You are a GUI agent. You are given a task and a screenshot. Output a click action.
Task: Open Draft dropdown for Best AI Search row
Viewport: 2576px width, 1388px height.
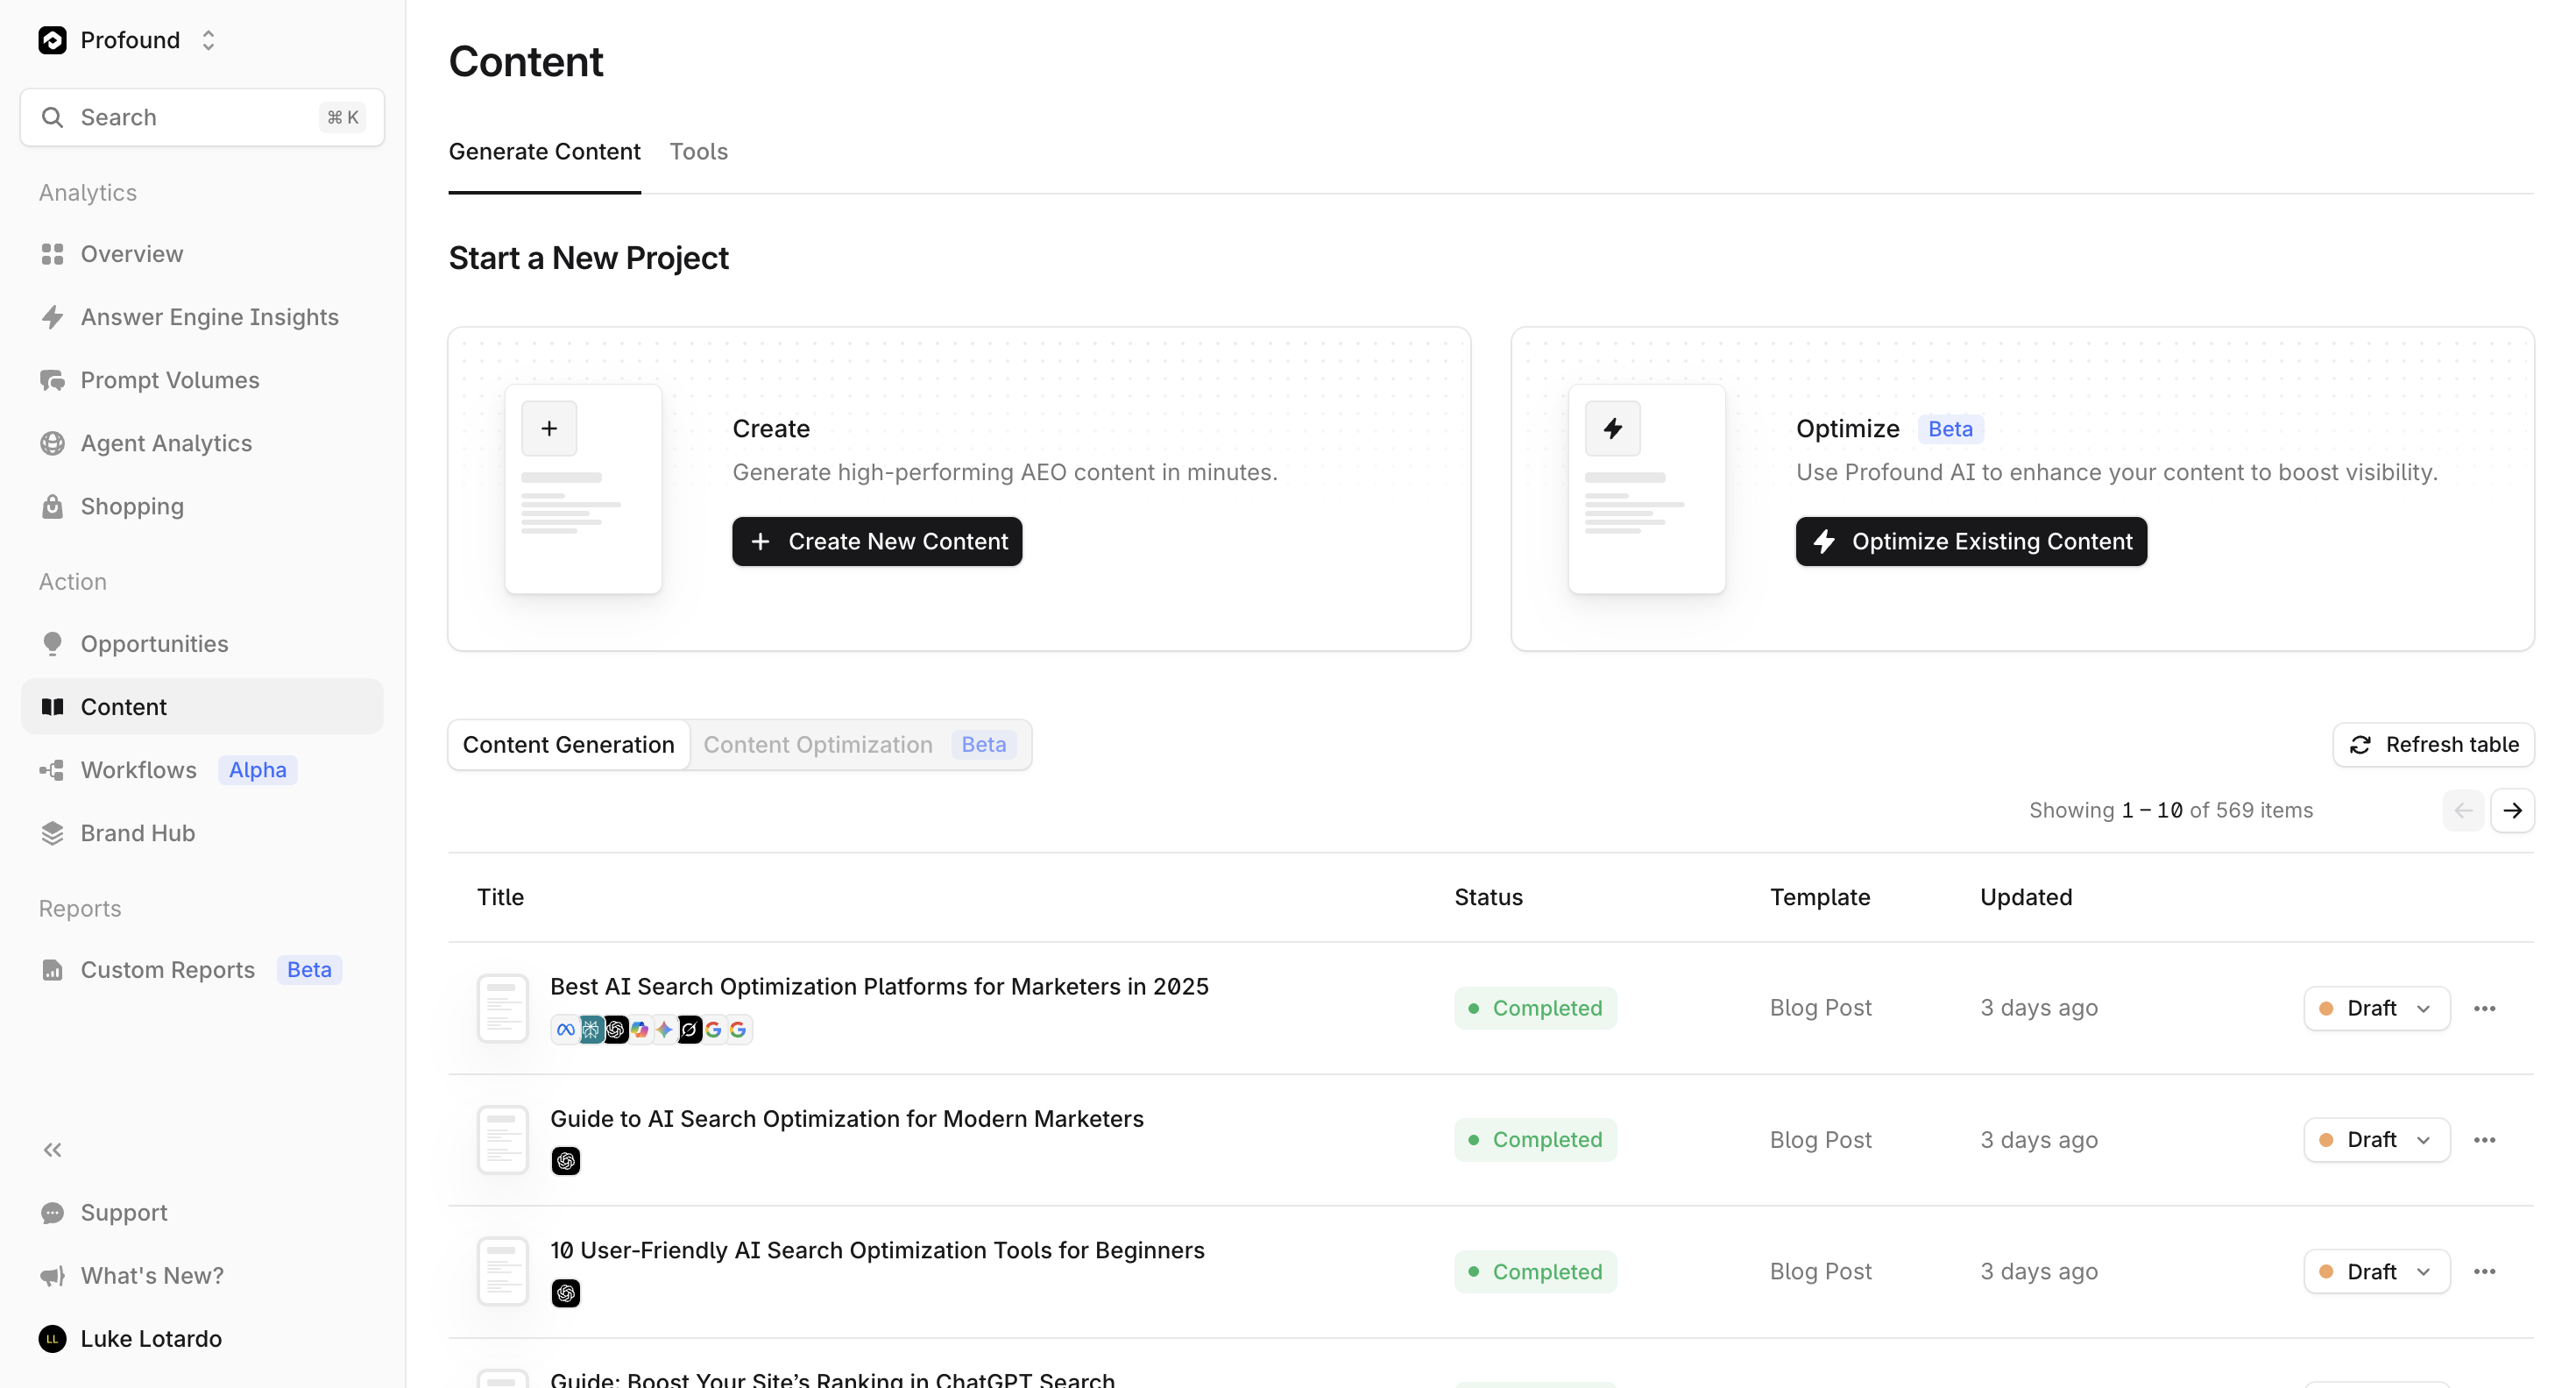[x=2376, y=1008]
